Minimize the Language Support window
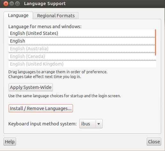Viewport: 165px width, 151px height. (x=12, y=4)
